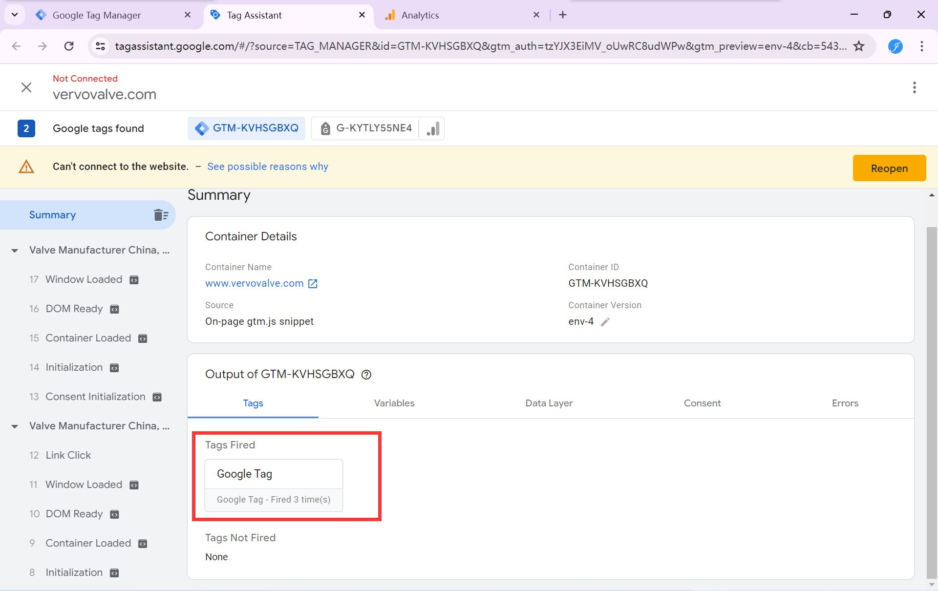Select event 12 Link Click
Image resolution: width=938 pixels, height=591 pixels.
click(x=68, y=455)
